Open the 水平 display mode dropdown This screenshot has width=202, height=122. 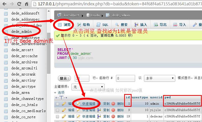[x=160, y=78]
